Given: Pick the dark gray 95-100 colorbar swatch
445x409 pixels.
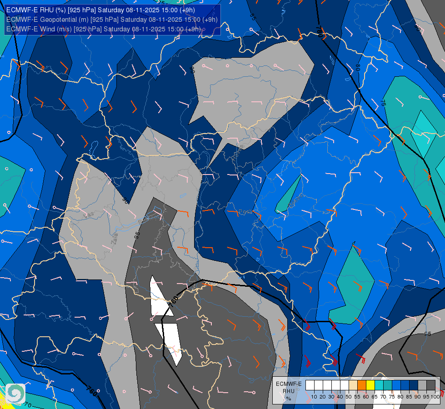Looking at the screenshot, I should 431,385.
